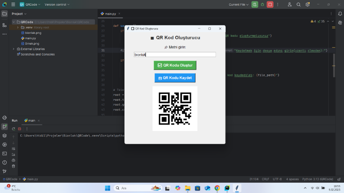Select the Run tool window title tab
This screenshot has width=344, height=193.
click(15, 121)
